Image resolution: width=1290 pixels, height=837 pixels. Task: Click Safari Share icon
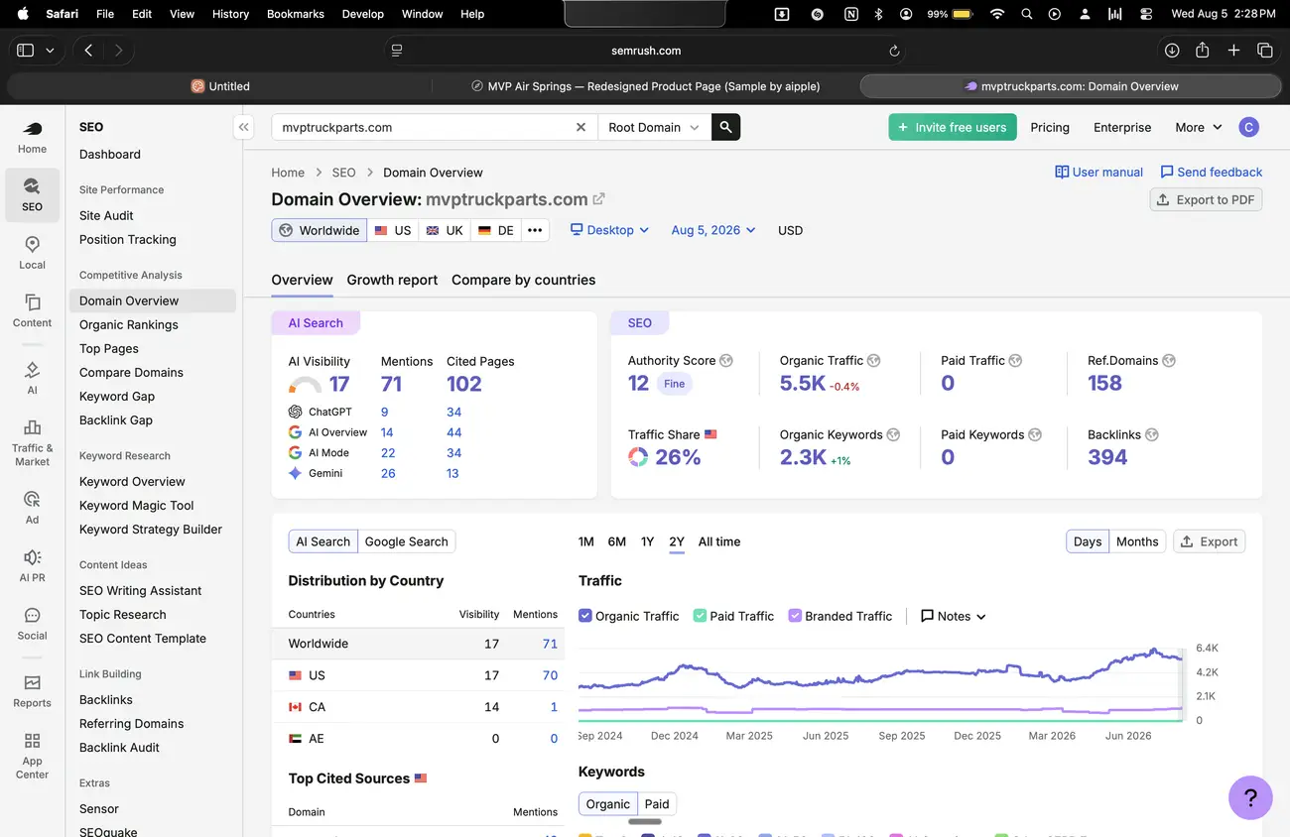point(1202,51)
